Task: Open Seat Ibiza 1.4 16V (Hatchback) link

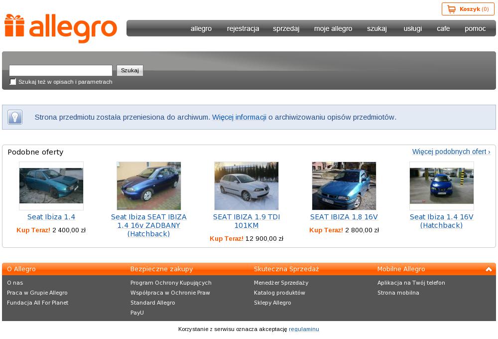Action: click(441, 221)
